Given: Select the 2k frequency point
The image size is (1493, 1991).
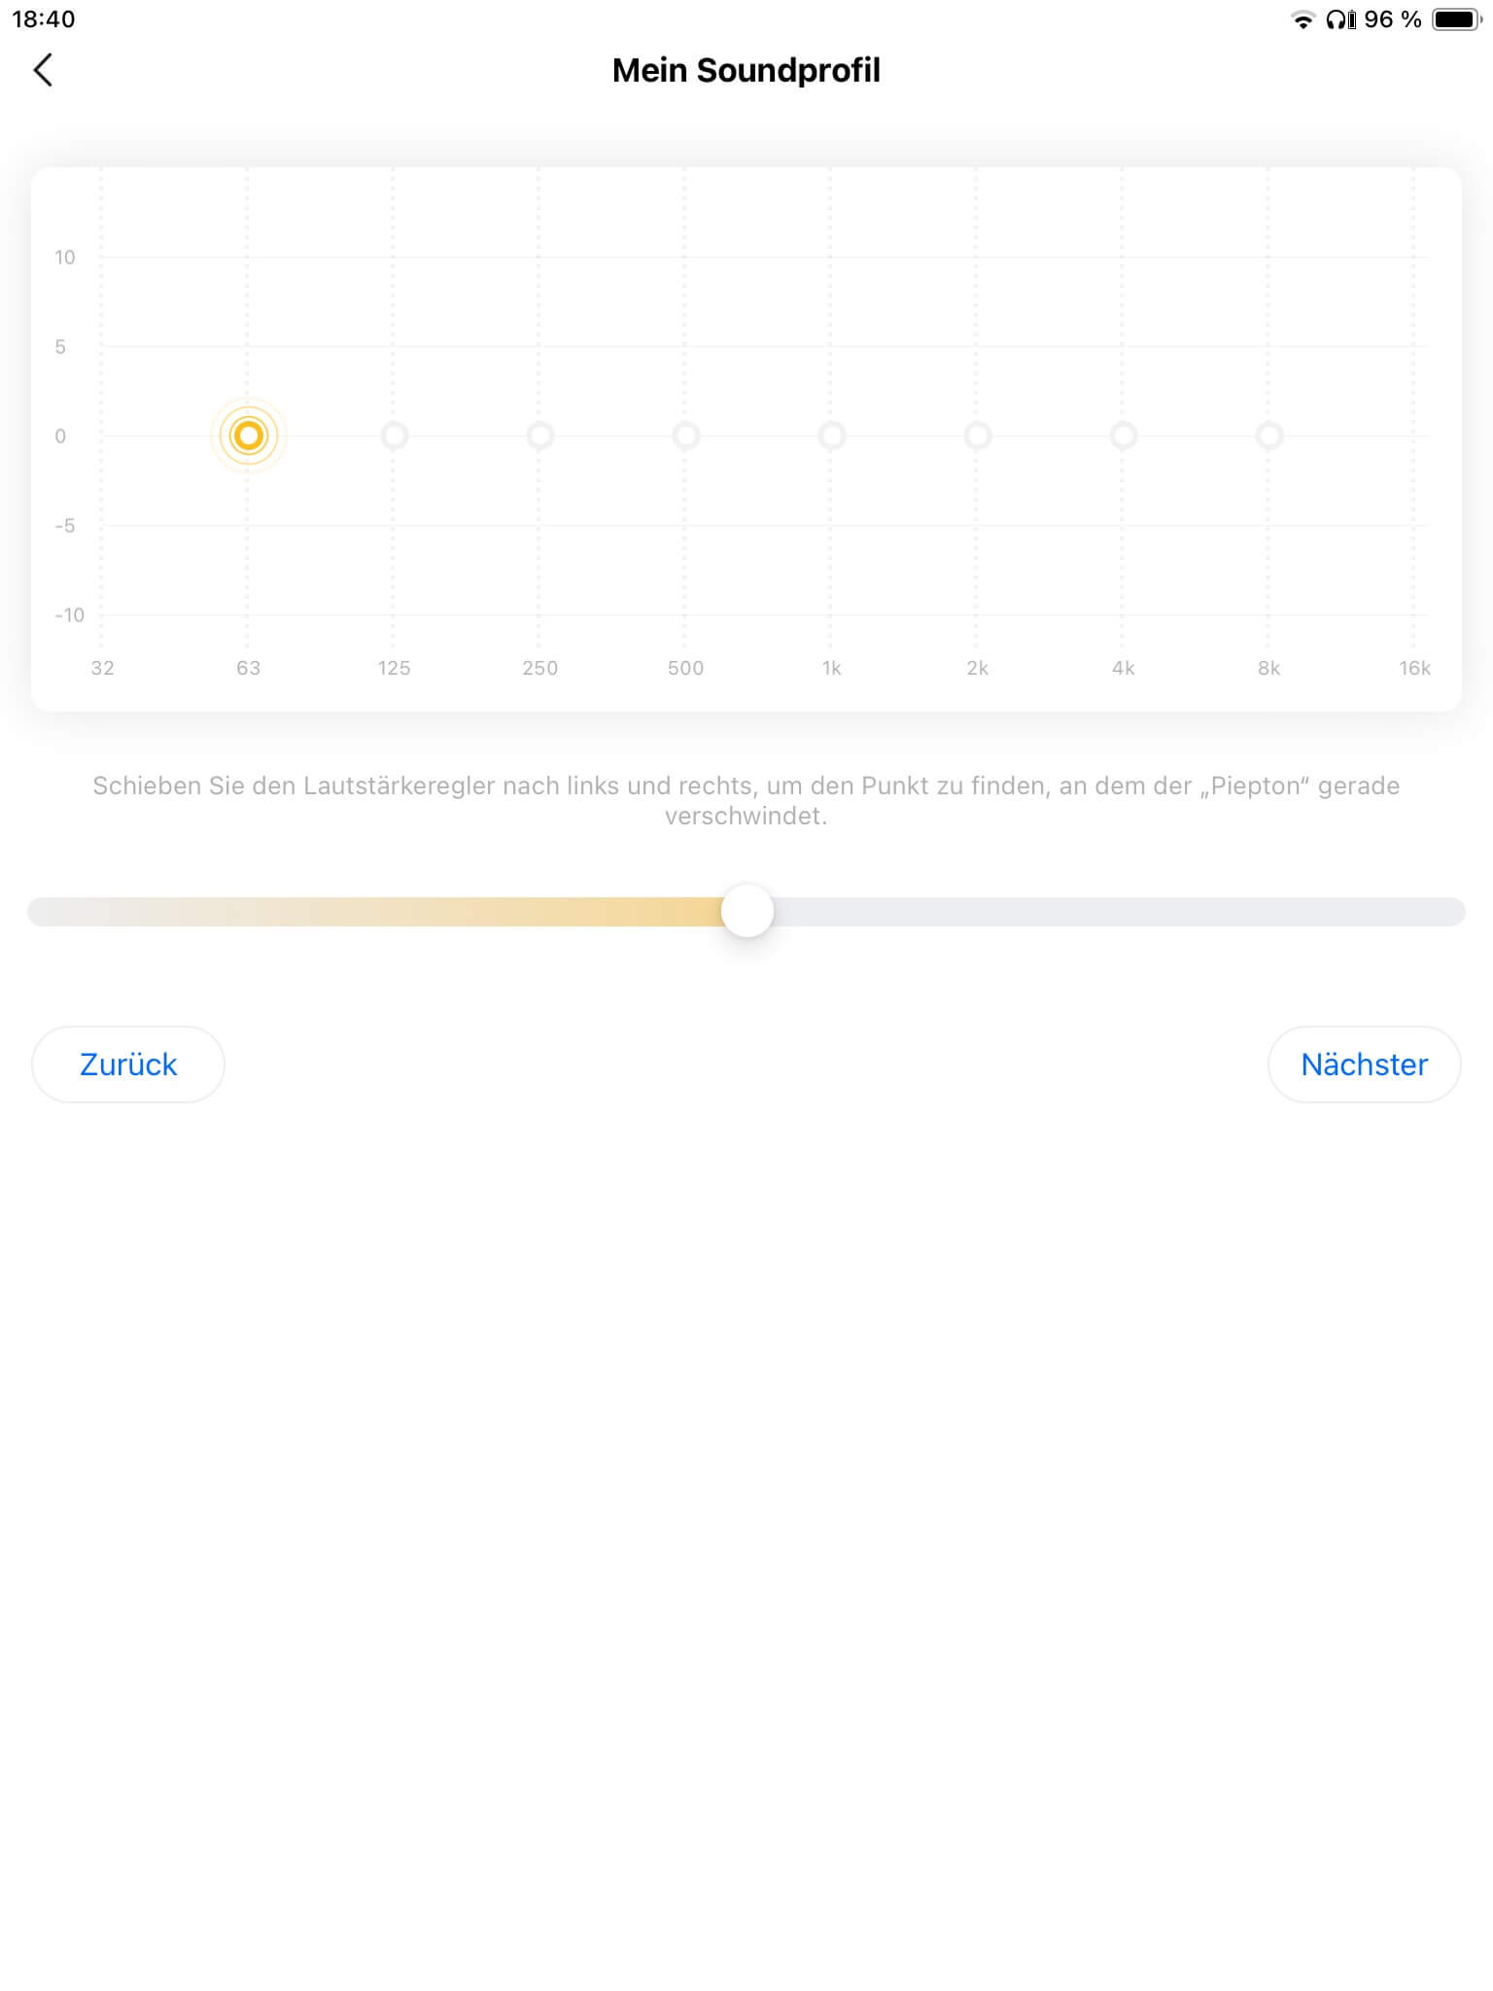Looking at the screenshot, I should [978, 436].
